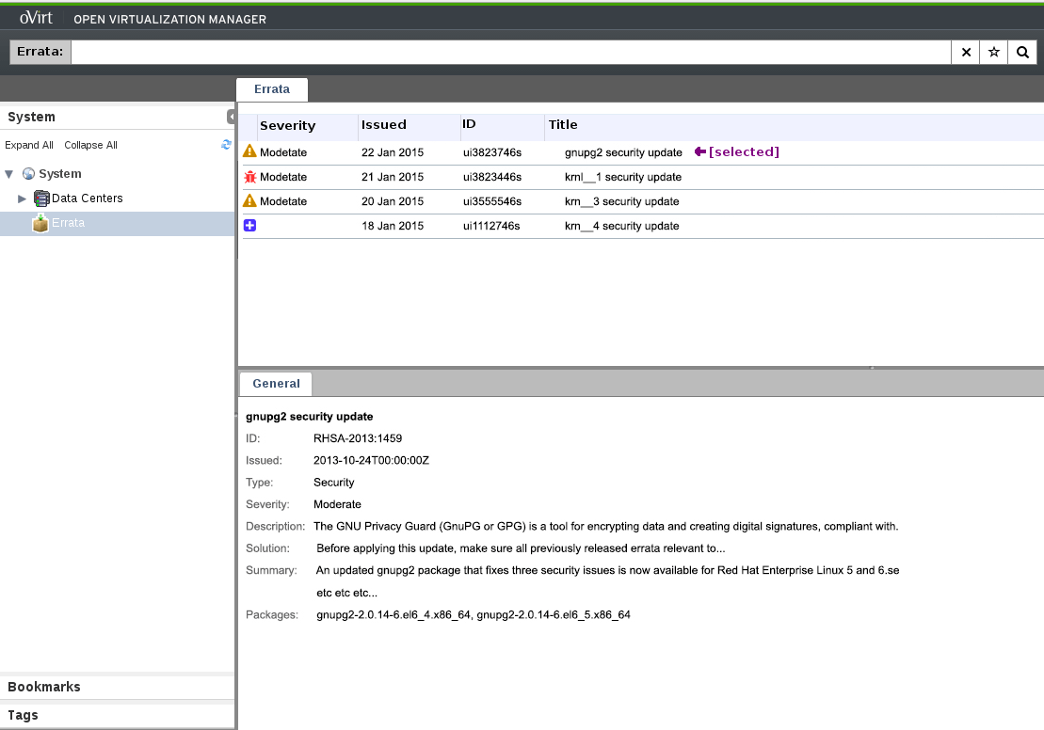Open the Bookmarks panel
This screenshot has height=730, width=1044.
(x=44, y=687)
